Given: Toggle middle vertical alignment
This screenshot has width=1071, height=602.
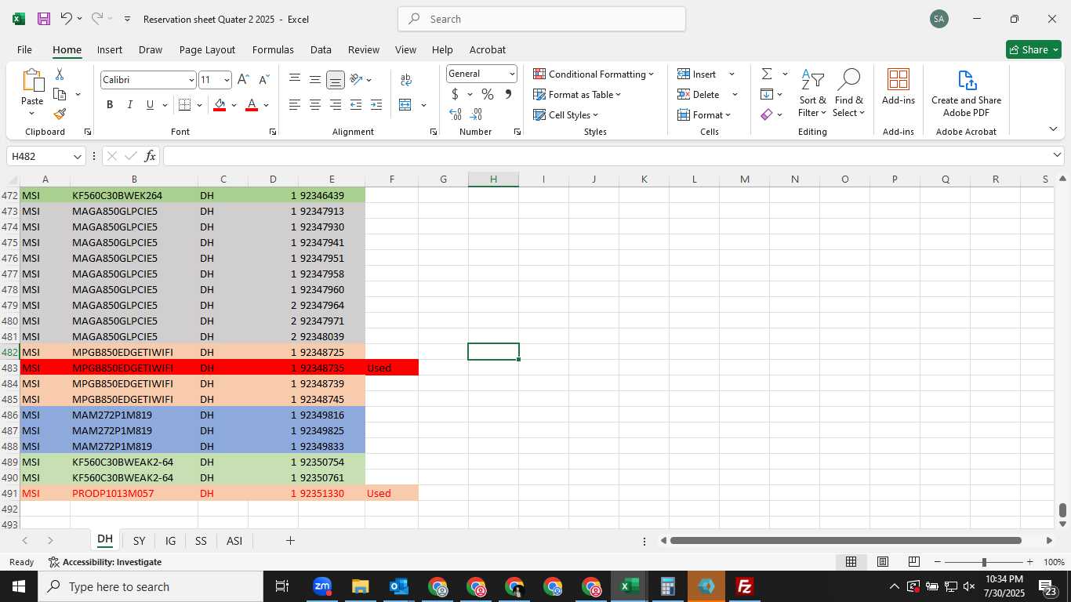Looking at the screenshot, I should pos(314,80).
